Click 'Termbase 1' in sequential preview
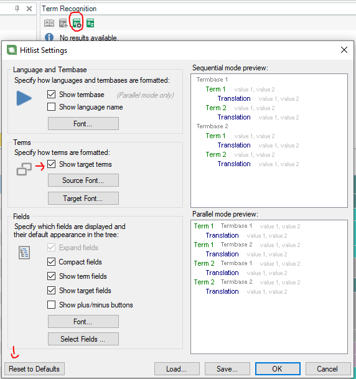This screenshot has height=379, width=356. click(x=212, y=80)
